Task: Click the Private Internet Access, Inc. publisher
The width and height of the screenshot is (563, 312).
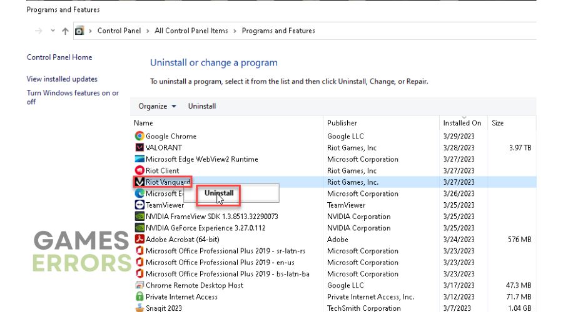Action: coord(370,296)
